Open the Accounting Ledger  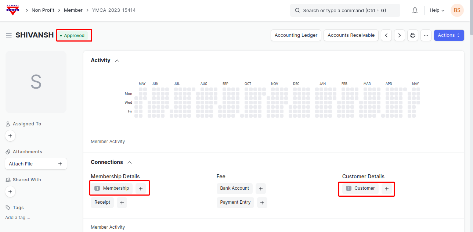pyautogui.click(x=296, y=35)
